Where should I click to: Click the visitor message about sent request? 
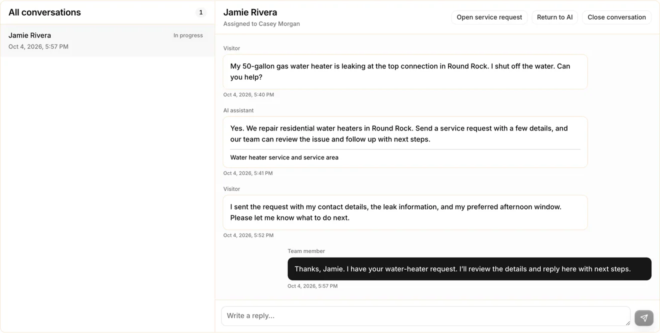point(405,212)
